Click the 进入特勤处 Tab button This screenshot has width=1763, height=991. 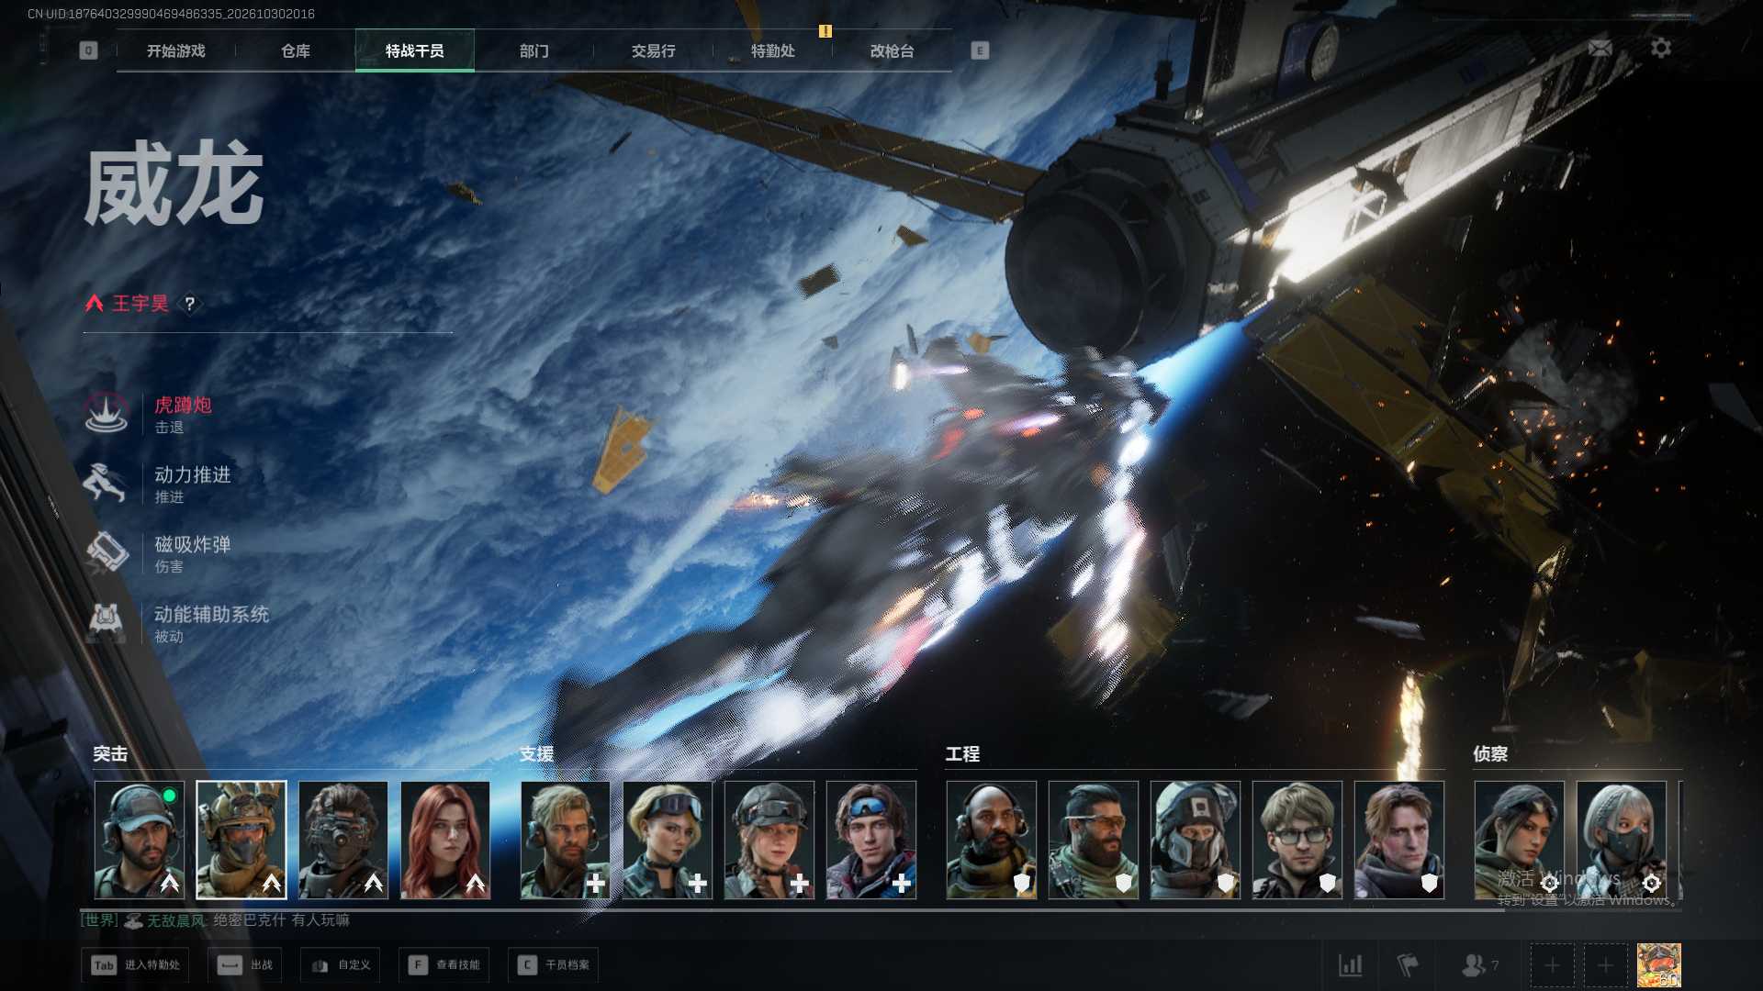click(x=136, y=965)
